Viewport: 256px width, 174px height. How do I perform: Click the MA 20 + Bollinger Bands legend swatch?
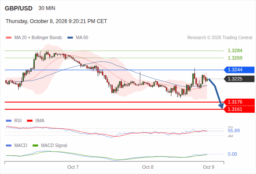coord(9,38)
